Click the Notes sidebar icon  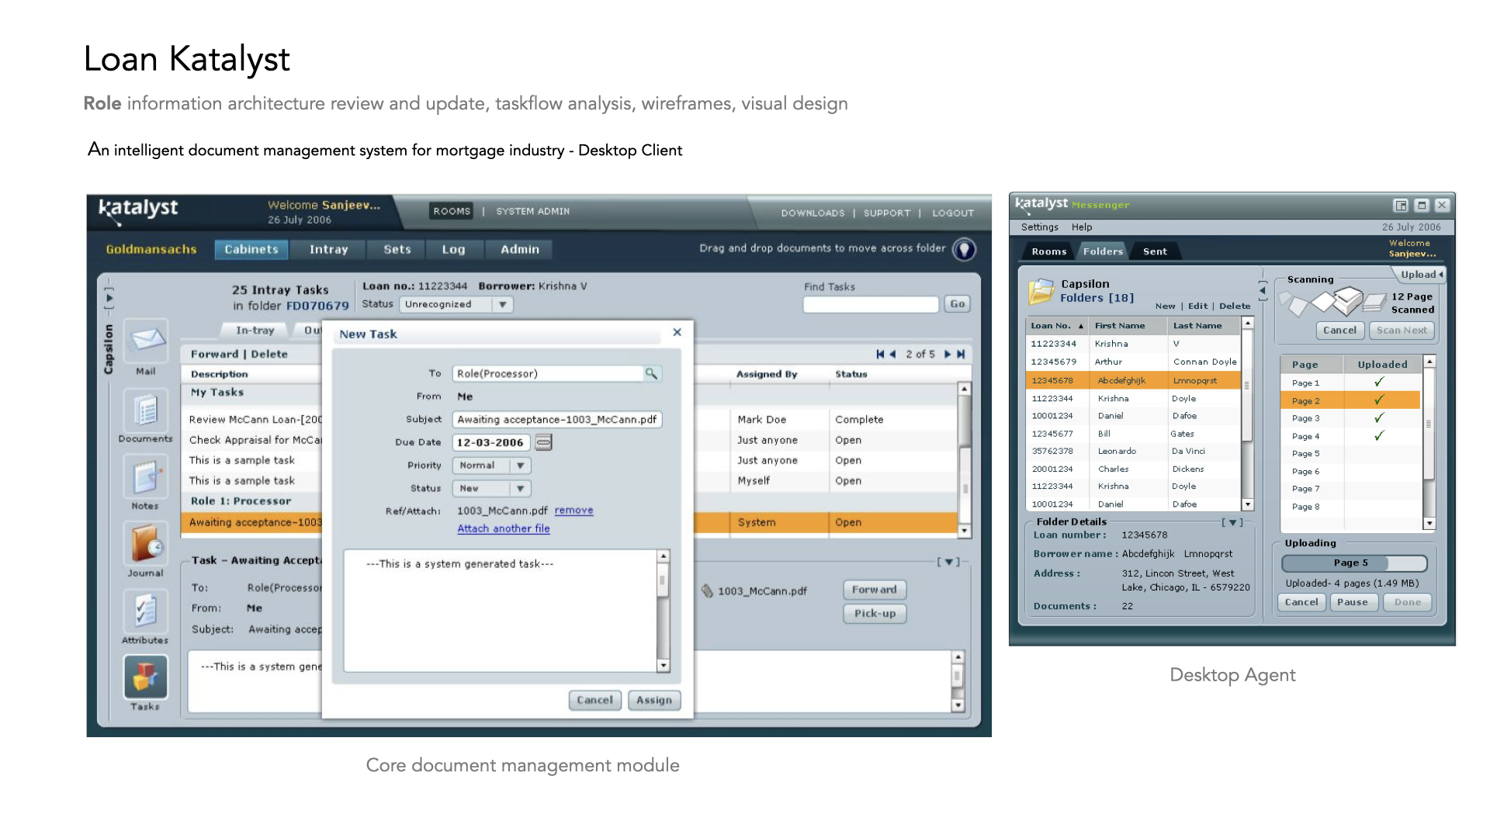coord(146,477)
